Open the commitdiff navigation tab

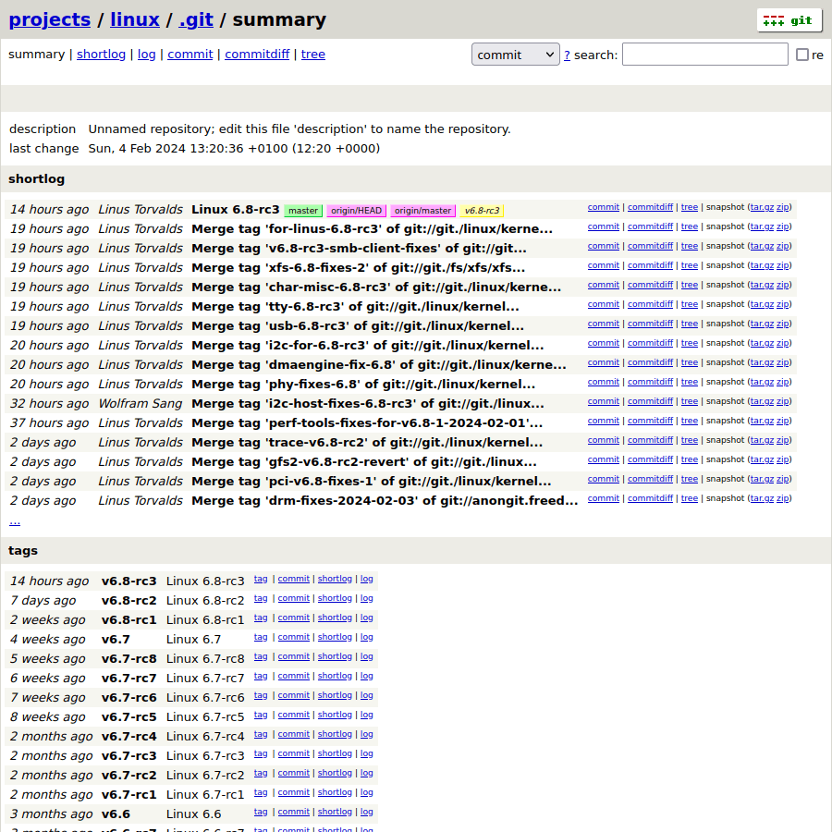pyautogui.click(x=257, y=55)
